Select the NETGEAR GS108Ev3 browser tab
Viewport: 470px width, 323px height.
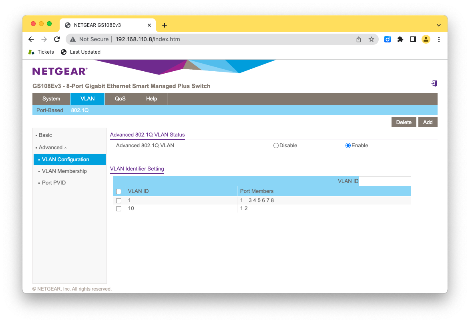coord(108,25)
